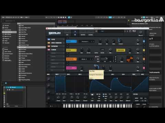The width and height of the screenshot is (165, 123).
Task: Open the Serum Menu button
Action: click(x=134, y=31)
